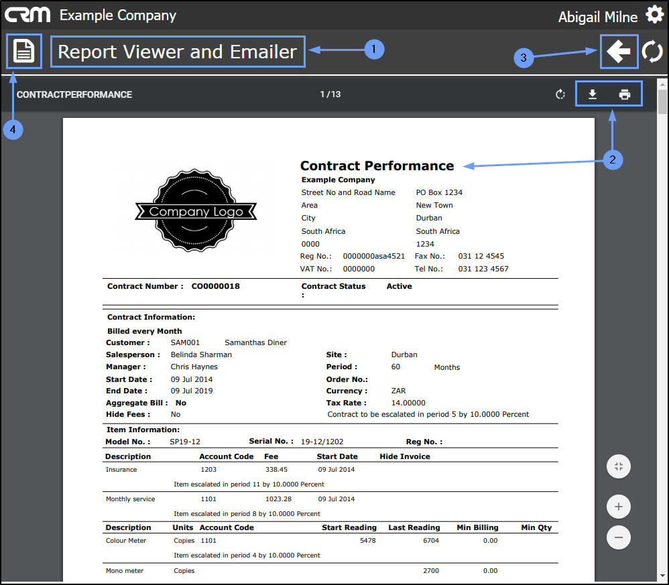Zoom out with the minus button

pos(618,537)
